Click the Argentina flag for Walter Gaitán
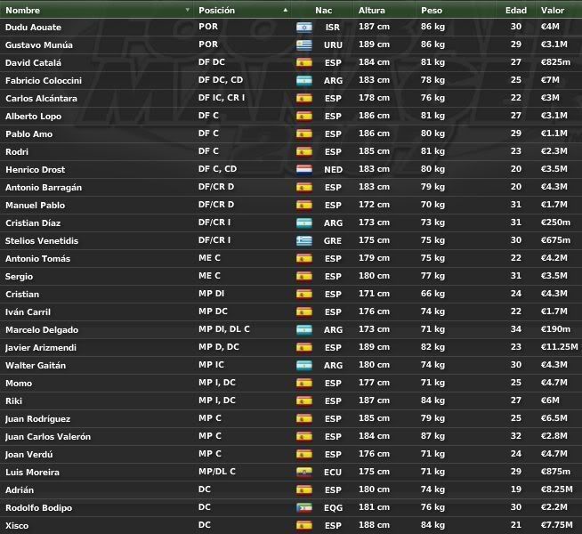Viewport: 582px width, 534px height. (304, 366)
